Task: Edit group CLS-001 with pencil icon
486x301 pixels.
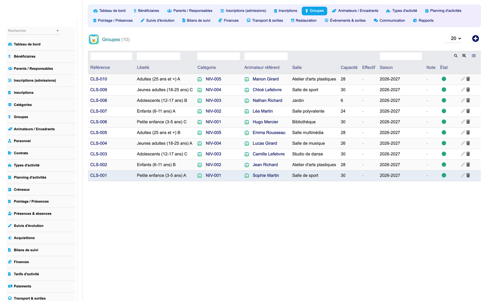Action: tap(463, 175)
